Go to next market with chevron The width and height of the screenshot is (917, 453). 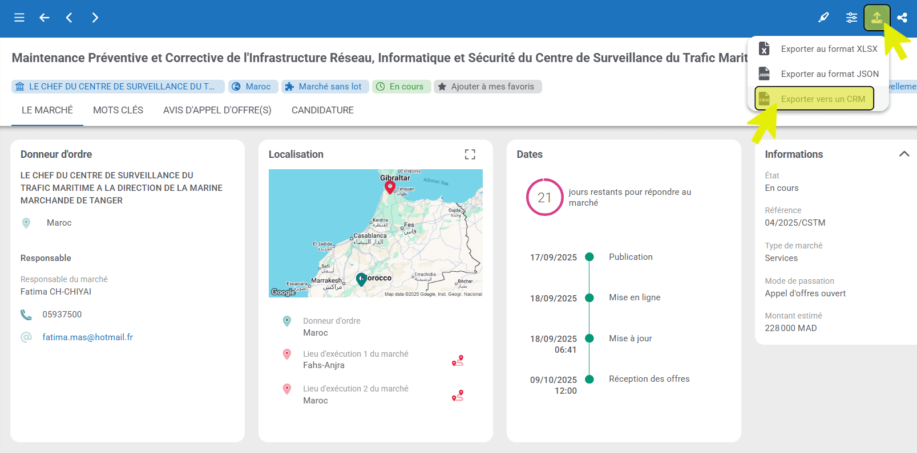95,18
